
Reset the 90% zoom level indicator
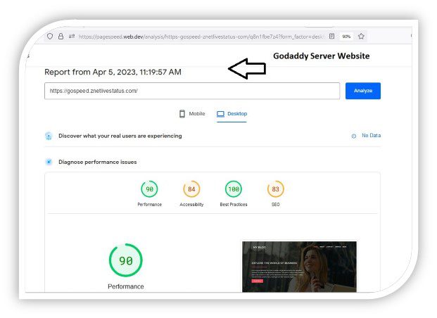pos(346,37)
